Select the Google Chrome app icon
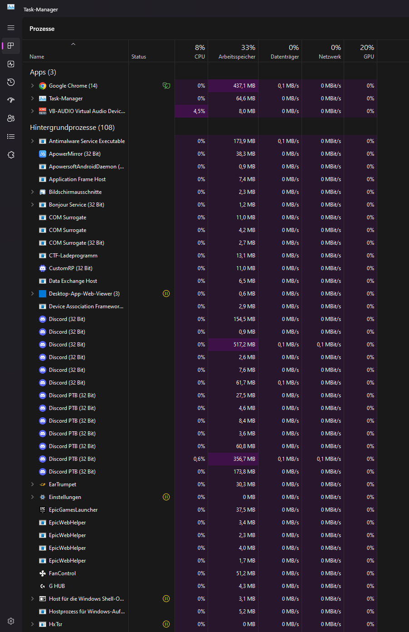The height and width of the screenshot is (632, 409). click(43, 85)
